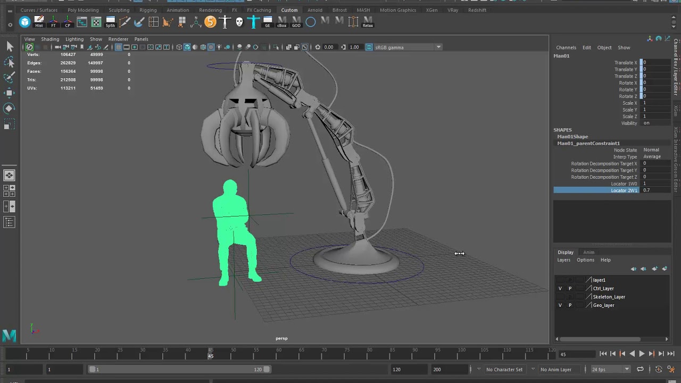Click the orange number 5 shelf icon

pos(210,22)
